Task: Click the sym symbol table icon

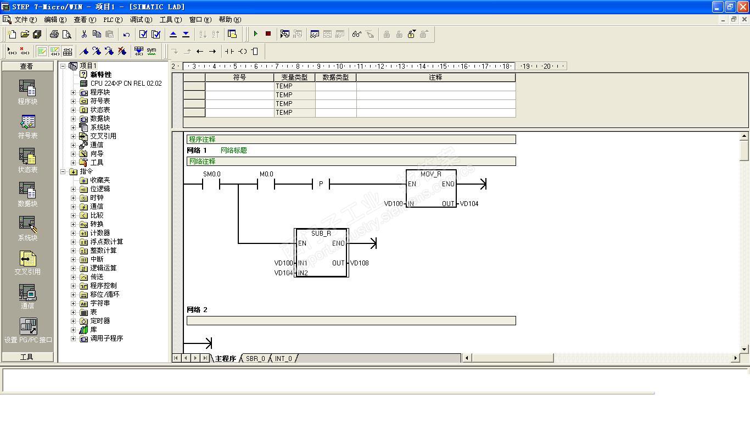Action: (x=152, y=51)
